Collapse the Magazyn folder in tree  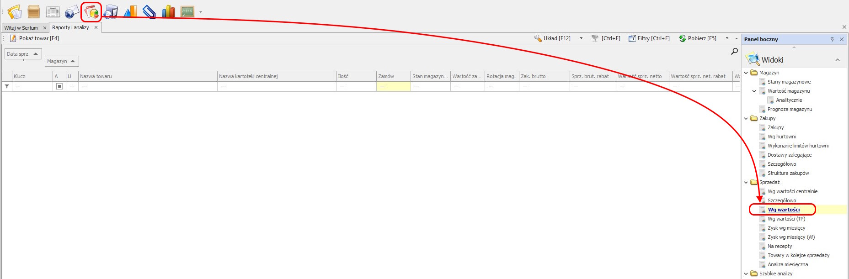[x=746, y=73]
